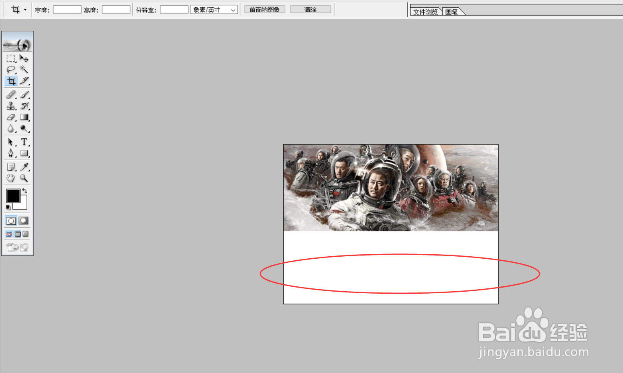Viewport: 623px width, 373px height.
Task: Select the Rectangular Marquee tool
Action: pos(11,59)
